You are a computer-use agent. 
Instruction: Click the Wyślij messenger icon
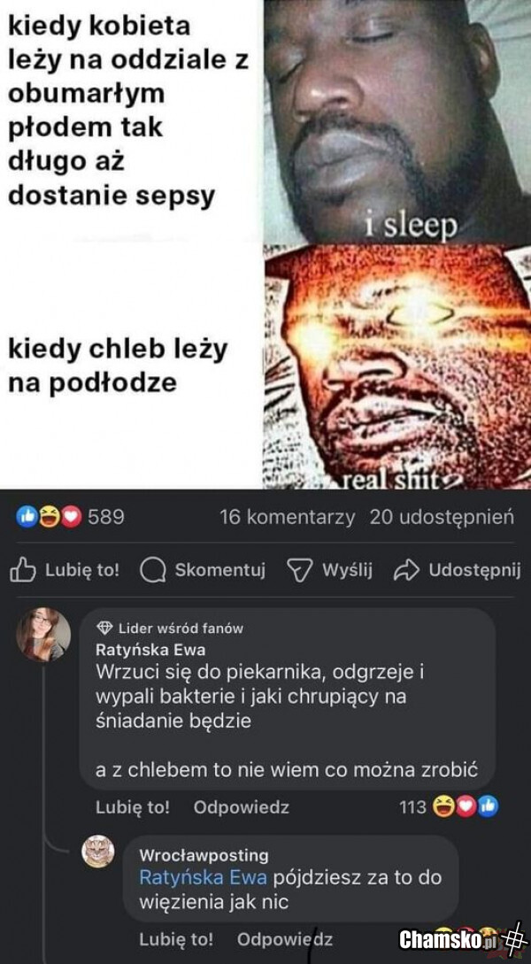[301, 570]
